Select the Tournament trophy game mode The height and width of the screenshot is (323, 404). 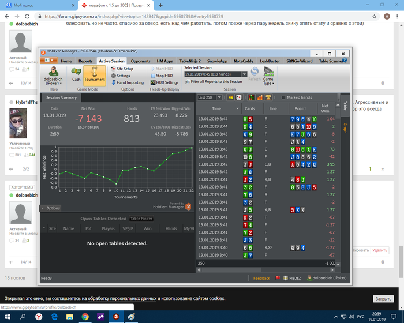pyautogui.click(x=95, y=75)
